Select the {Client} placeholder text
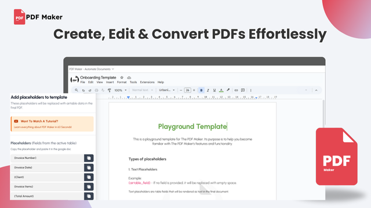 [x=19, y=177]
